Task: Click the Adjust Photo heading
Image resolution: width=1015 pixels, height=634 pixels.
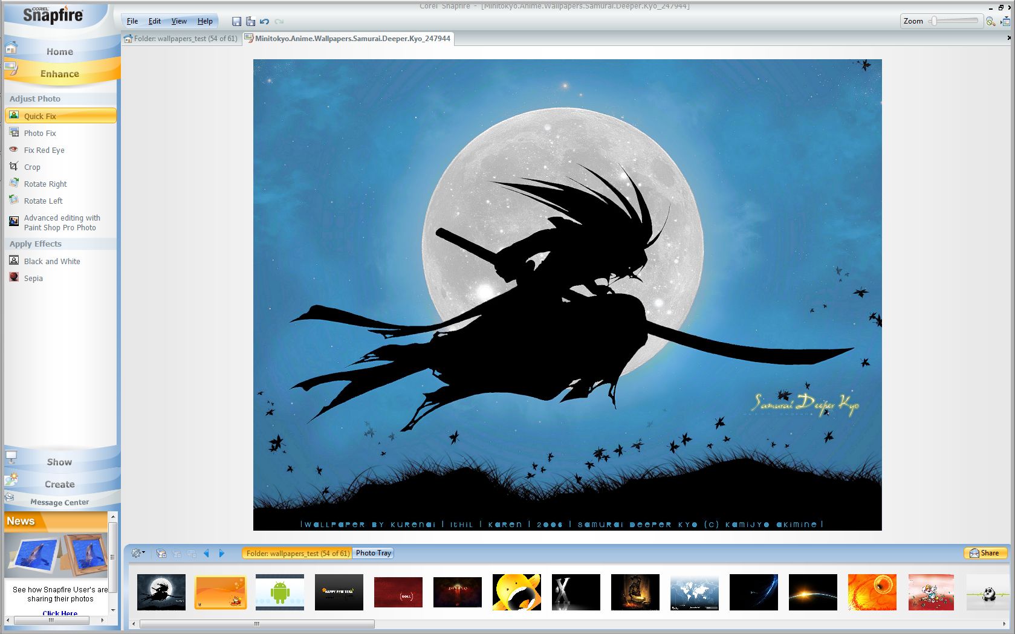Action: (35, 99)
